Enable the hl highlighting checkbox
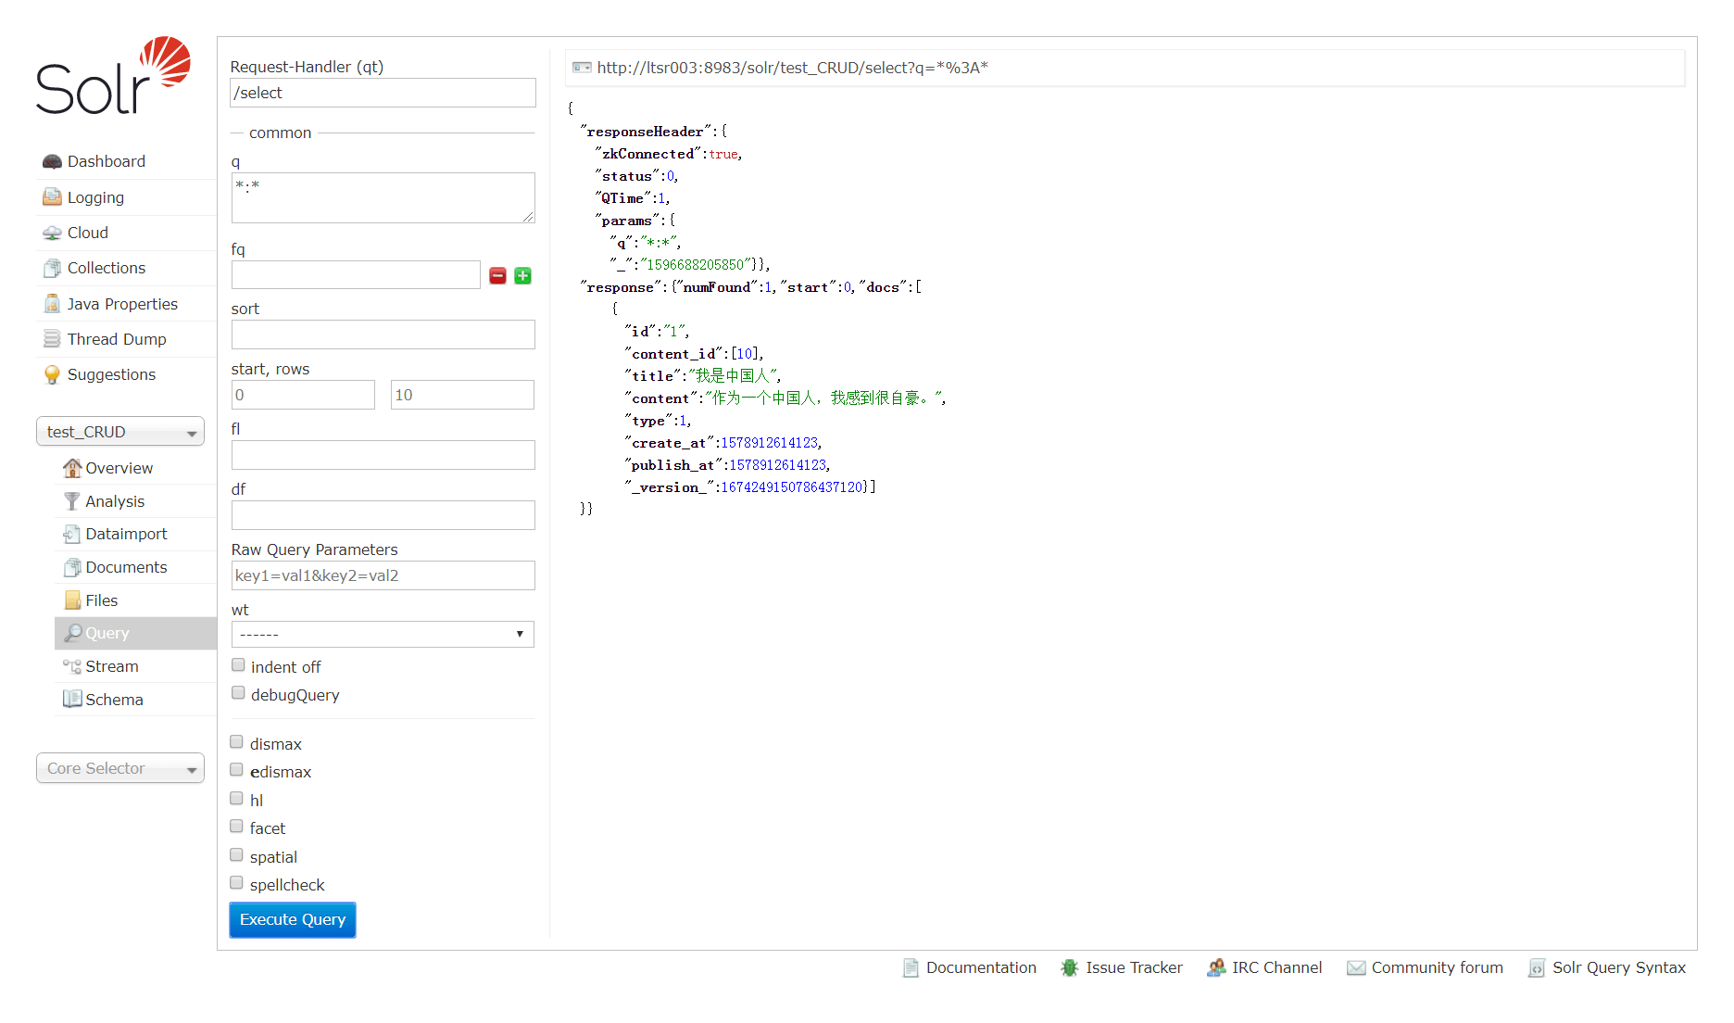The height and width of the screenshot is (1023, 1734). coord(237,799)
